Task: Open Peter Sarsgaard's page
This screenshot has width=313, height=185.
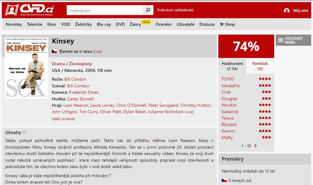Action: click(163, 105)
